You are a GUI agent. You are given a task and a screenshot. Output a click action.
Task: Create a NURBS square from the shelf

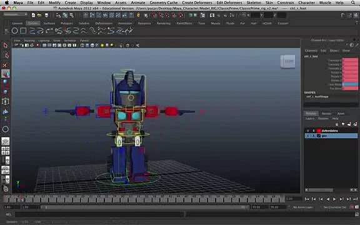23,31
